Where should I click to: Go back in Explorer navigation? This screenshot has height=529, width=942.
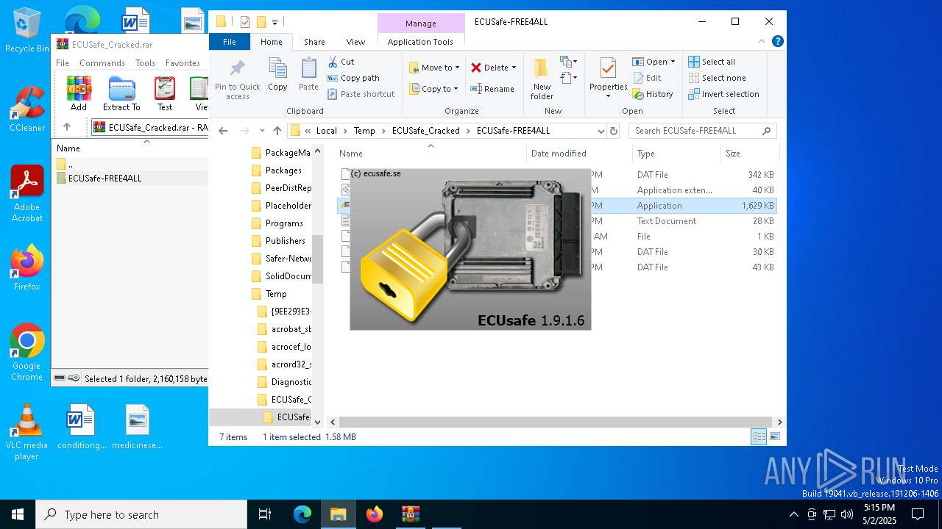pyautogui.click(x=223, y=131)
